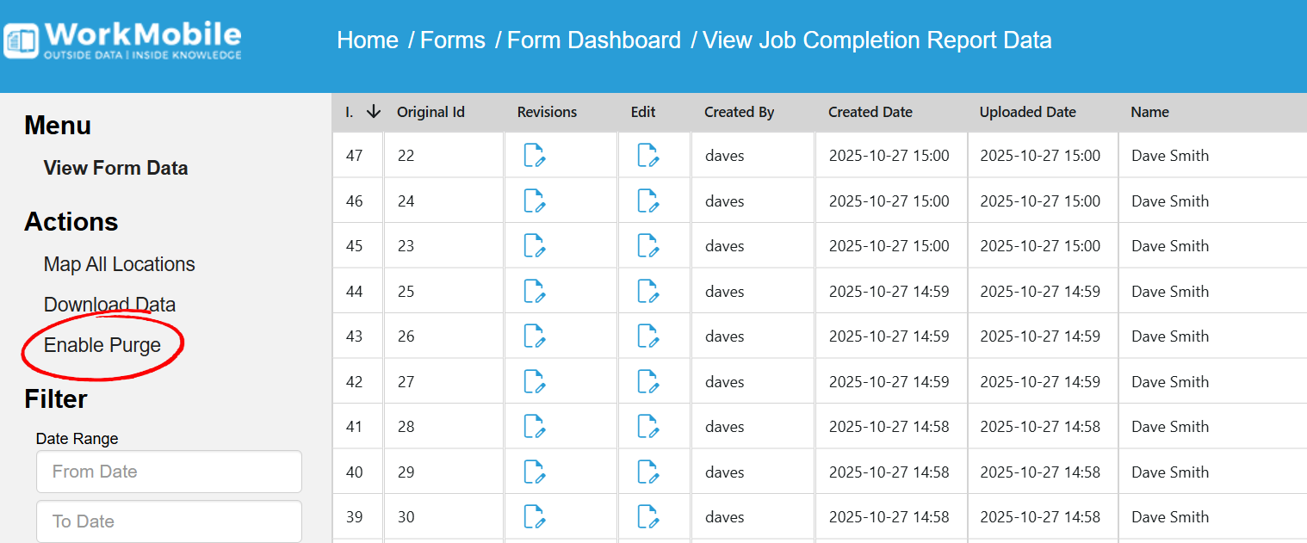Open Revisions icon for row 39
Image resolution: width=1307 pixels, height=543 pixels.
(x=534, y=517)
